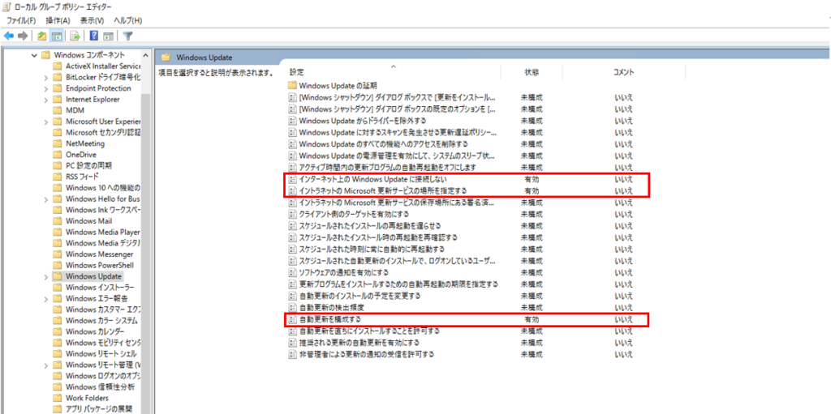Screen dimensions: 831x414
Task: Click the policy icon of ソフトウェアの通知を有効にする
Action: tap(292, 273)
